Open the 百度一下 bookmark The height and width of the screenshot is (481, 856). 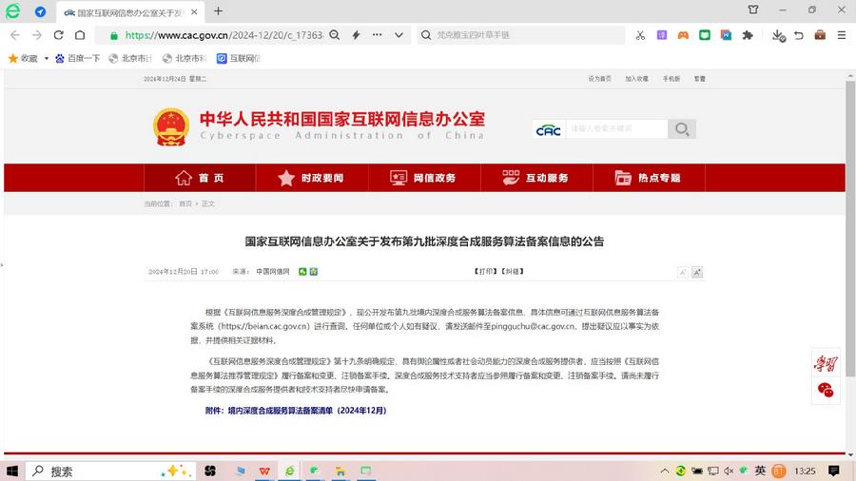[78, 58]
